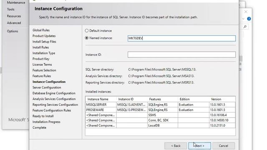Open the Maintenance page in Installation Center
The width and height of the screenshot is (267, 150).
pos(16,2)
